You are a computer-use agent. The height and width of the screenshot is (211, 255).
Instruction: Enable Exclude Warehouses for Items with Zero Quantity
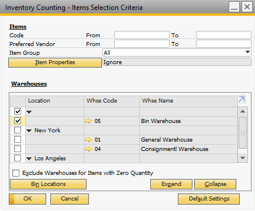click(x=16, y=173)
